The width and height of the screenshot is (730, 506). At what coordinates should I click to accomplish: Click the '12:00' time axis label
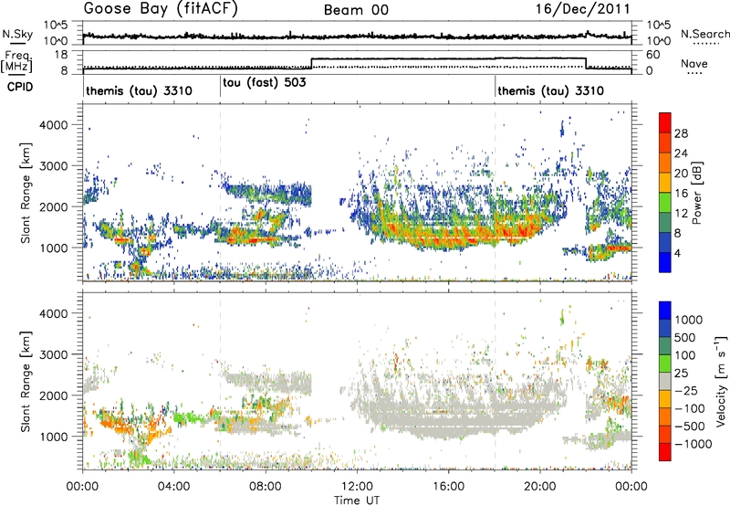[x=357, y=487]
